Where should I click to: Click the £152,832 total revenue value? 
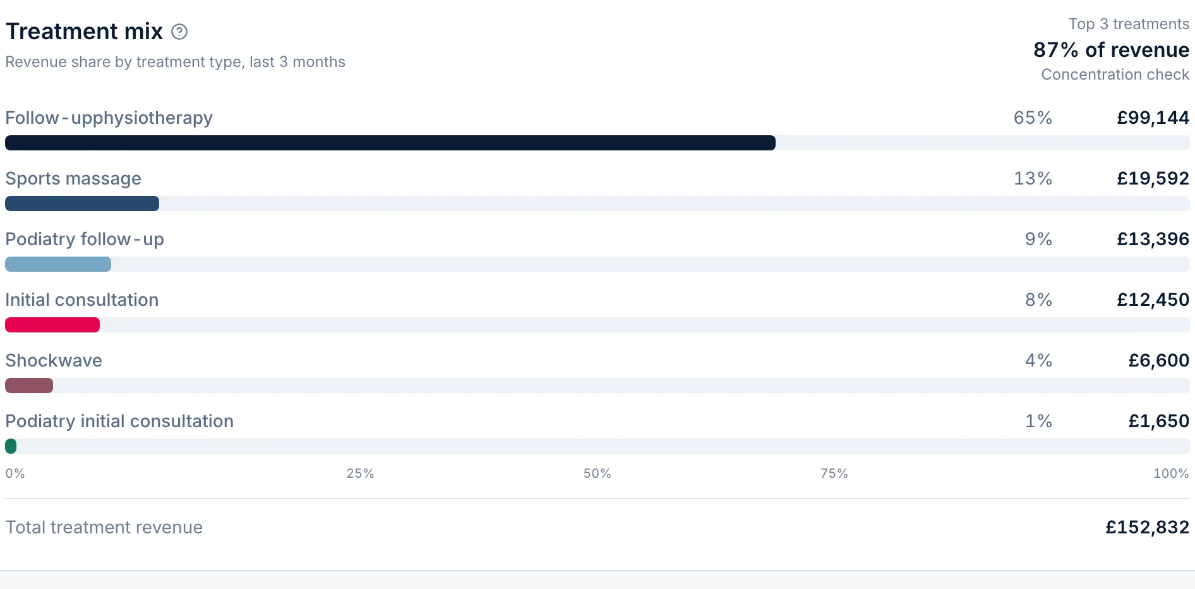point(1147,527)
